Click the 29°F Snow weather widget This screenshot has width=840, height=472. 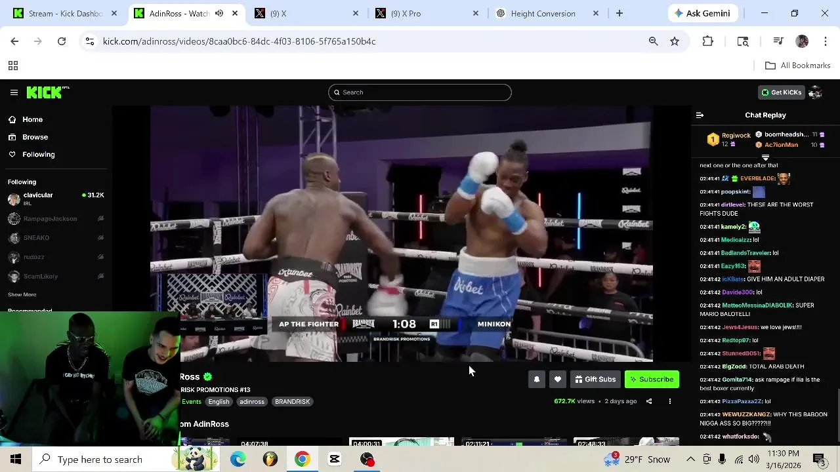[x=637, y=459]
